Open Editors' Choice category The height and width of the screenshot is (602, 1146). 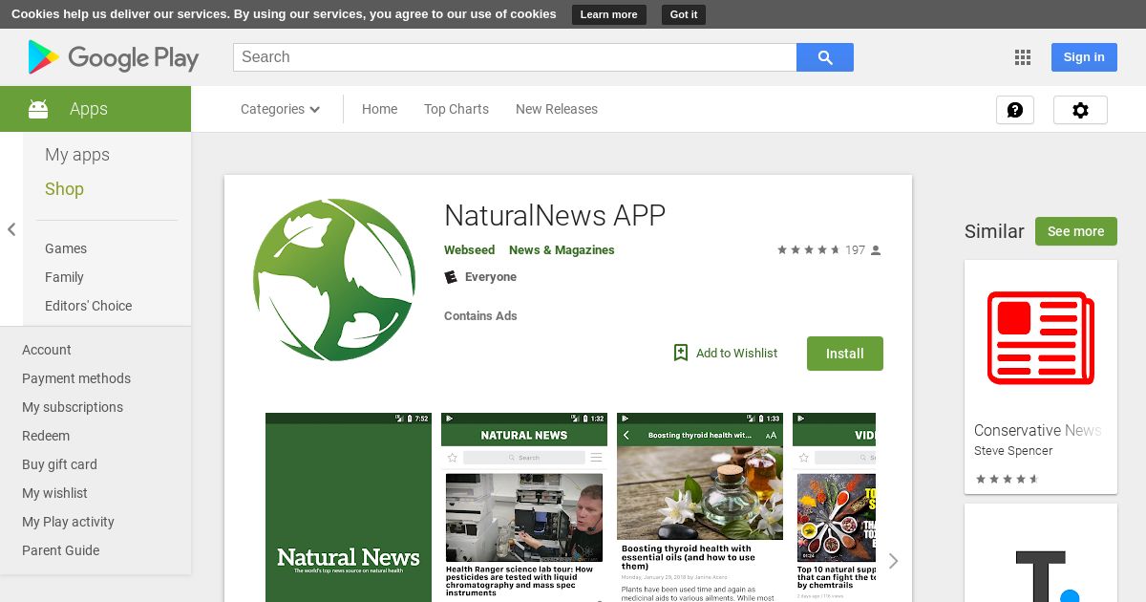click(x=88, y=306)
